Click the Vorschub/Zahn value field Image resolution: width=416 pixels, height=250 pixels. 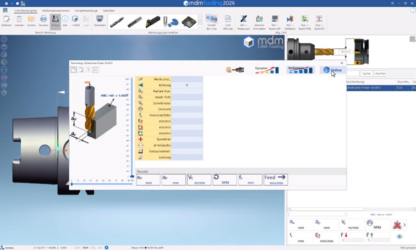click(x=187, y=115)
